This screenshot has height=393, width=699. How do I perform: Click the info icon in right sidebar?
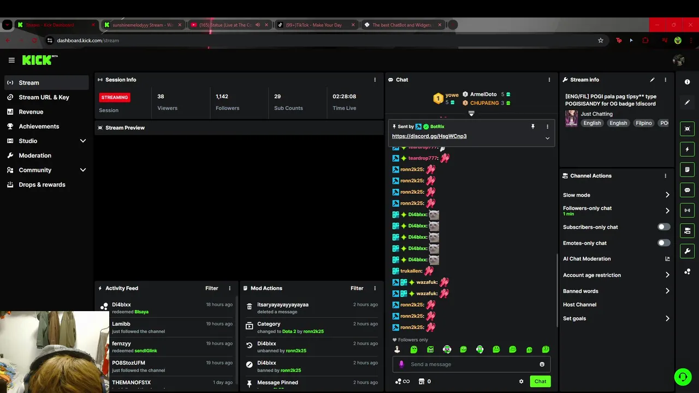pyautogui.click(x=687, y=82)
